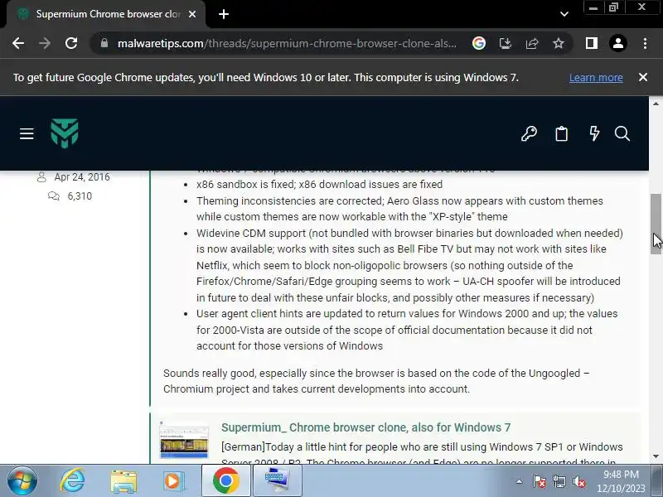
Task: Open the lightning bolt what's new icon
Action: point(594,133)
